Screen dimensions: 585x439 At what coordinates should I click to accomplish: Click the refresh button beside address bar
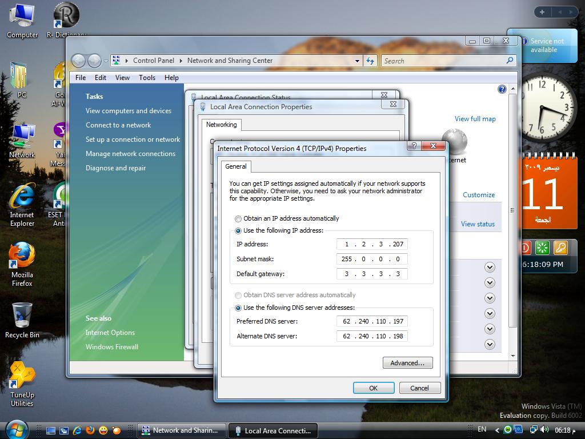tap(370, 61)
